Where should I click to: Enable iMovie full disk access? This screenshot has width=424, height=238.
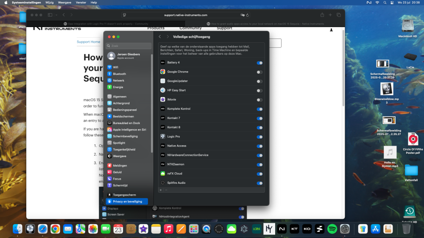pos(259,100)
